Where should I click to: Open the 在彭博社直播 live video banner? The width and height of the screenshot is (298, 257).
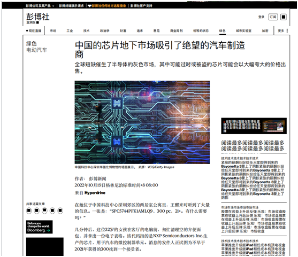[x=254, y=126]
